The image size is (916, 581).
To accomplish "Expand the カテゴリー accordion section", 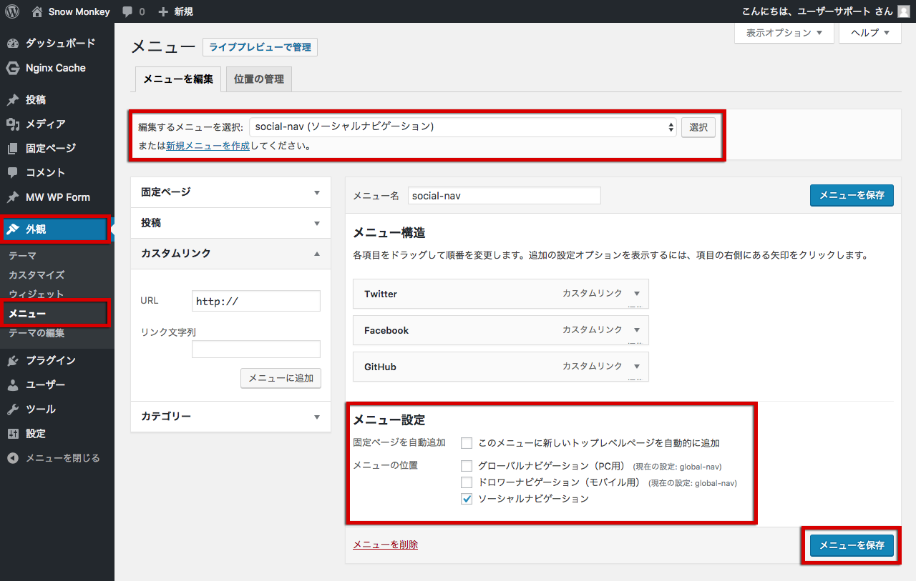I will pos(230,417).
